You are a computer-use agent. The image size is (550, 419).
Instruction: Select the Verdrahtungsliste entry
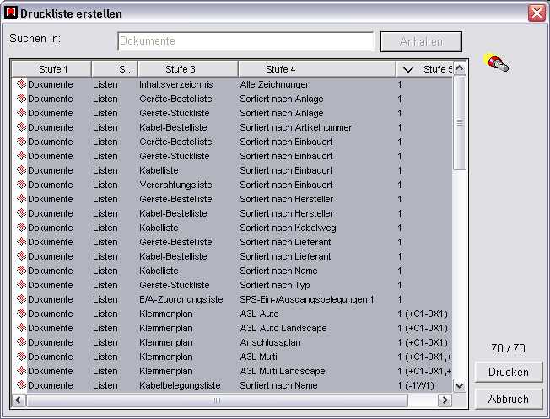(175, 185)
